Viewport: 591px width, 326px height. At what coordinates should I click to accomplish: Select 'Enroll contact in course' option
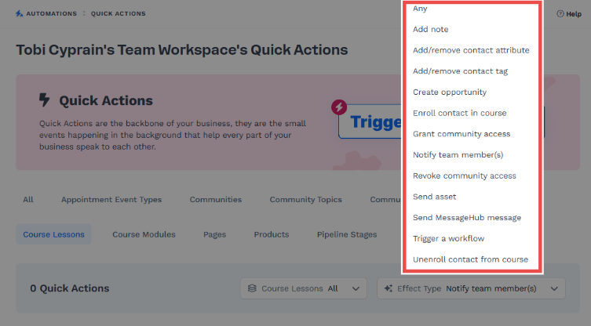coord(459,113)
